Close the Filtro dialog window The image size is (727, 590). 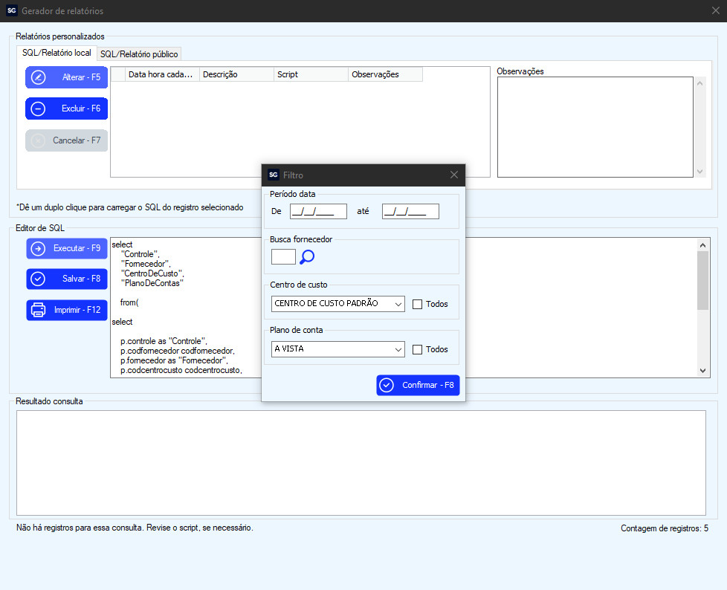click(455, 175)
